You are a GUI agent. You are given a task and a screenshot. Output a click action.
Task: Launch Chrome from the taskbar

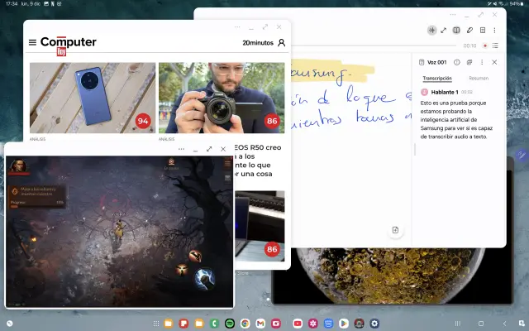[245, 324]
